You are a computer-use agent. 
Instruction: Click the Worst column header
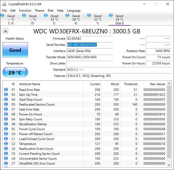click(111, 84)
